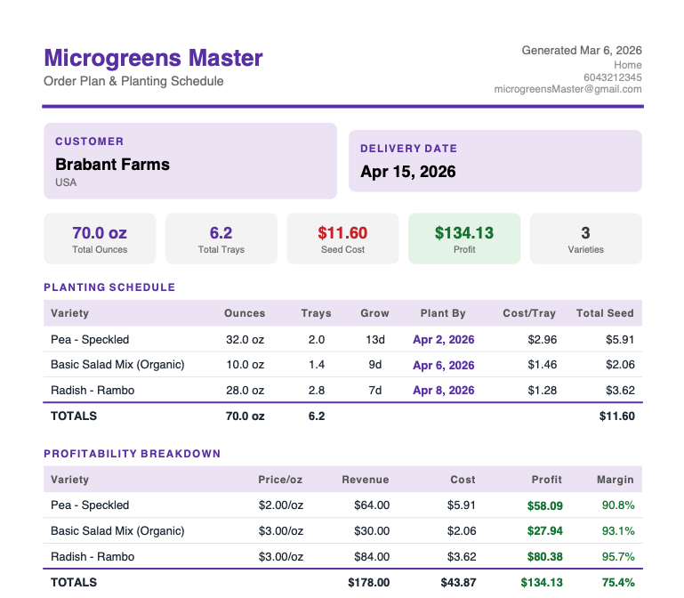Click the Cost/Tray column header
Viewport: 684px width, 598px height.
click(530, 313)
